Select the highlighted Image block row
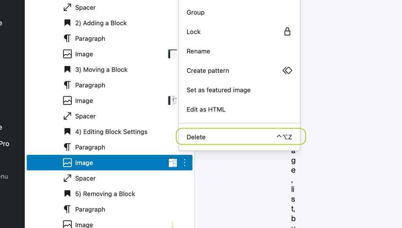 [x=110, y=162]
